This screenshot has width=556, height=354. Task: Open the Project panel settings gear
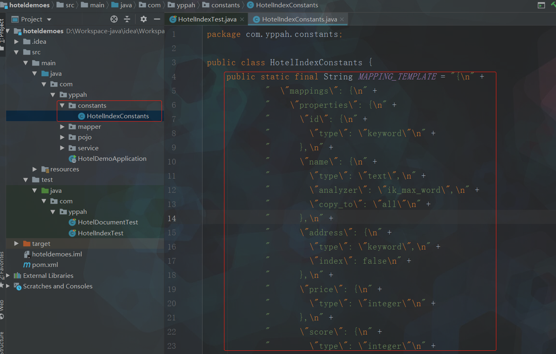[x=143, y=19]
